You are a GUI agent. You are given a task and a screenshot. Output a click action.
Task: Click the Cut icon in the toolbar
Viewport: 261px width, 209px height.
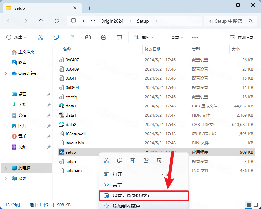point(41,38)
